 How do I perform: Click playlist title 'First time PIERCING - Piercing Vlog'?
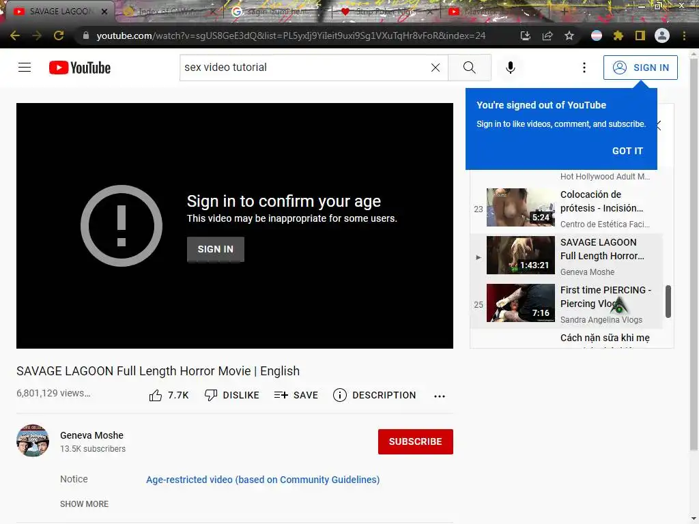pos(605,297)
